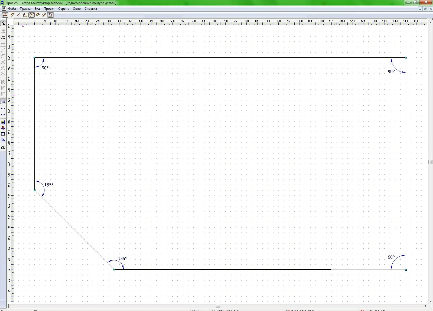This screenshot has height=311, width=433.
Task: Undo the last contour edit
Action: [x=3, y=109]
